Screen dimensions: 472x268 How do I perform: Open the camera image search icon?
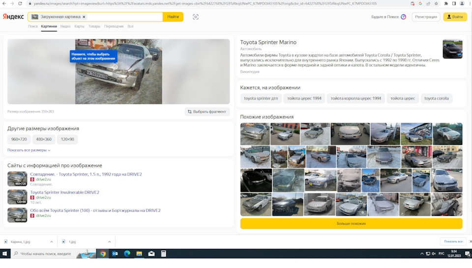(x=195, y=17)
